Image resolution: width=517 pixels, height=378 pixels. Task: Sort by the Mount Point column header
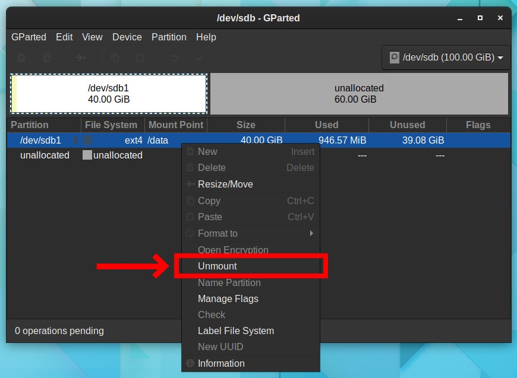(x=176, y=125)
